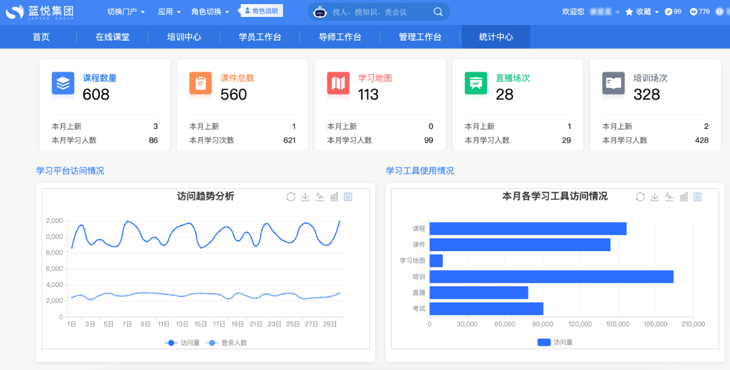Click the 328 training sessions value
Image resolution: width=730 pixels, height=370 pixels.
pos(647,95)
